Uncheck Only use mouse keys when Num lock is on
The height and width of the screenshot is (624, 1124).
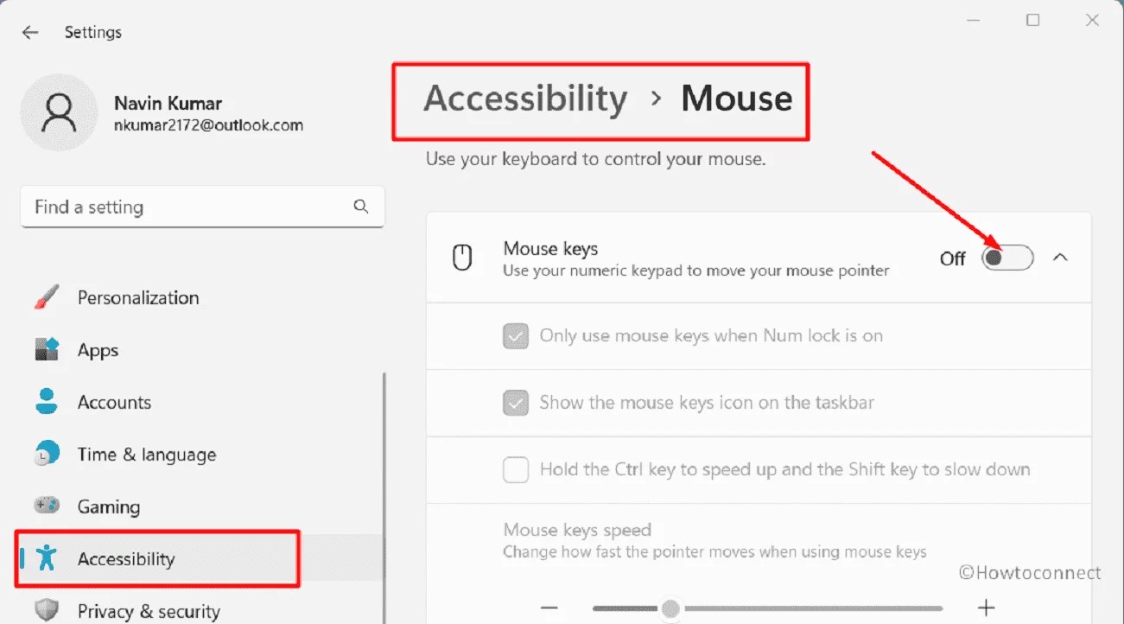pyautogui.click(x=515, y=335)
